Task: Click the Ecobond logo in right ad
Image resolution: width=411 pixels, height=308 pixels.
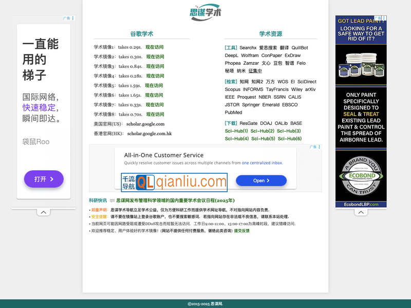Action: [x=360, y=175]
